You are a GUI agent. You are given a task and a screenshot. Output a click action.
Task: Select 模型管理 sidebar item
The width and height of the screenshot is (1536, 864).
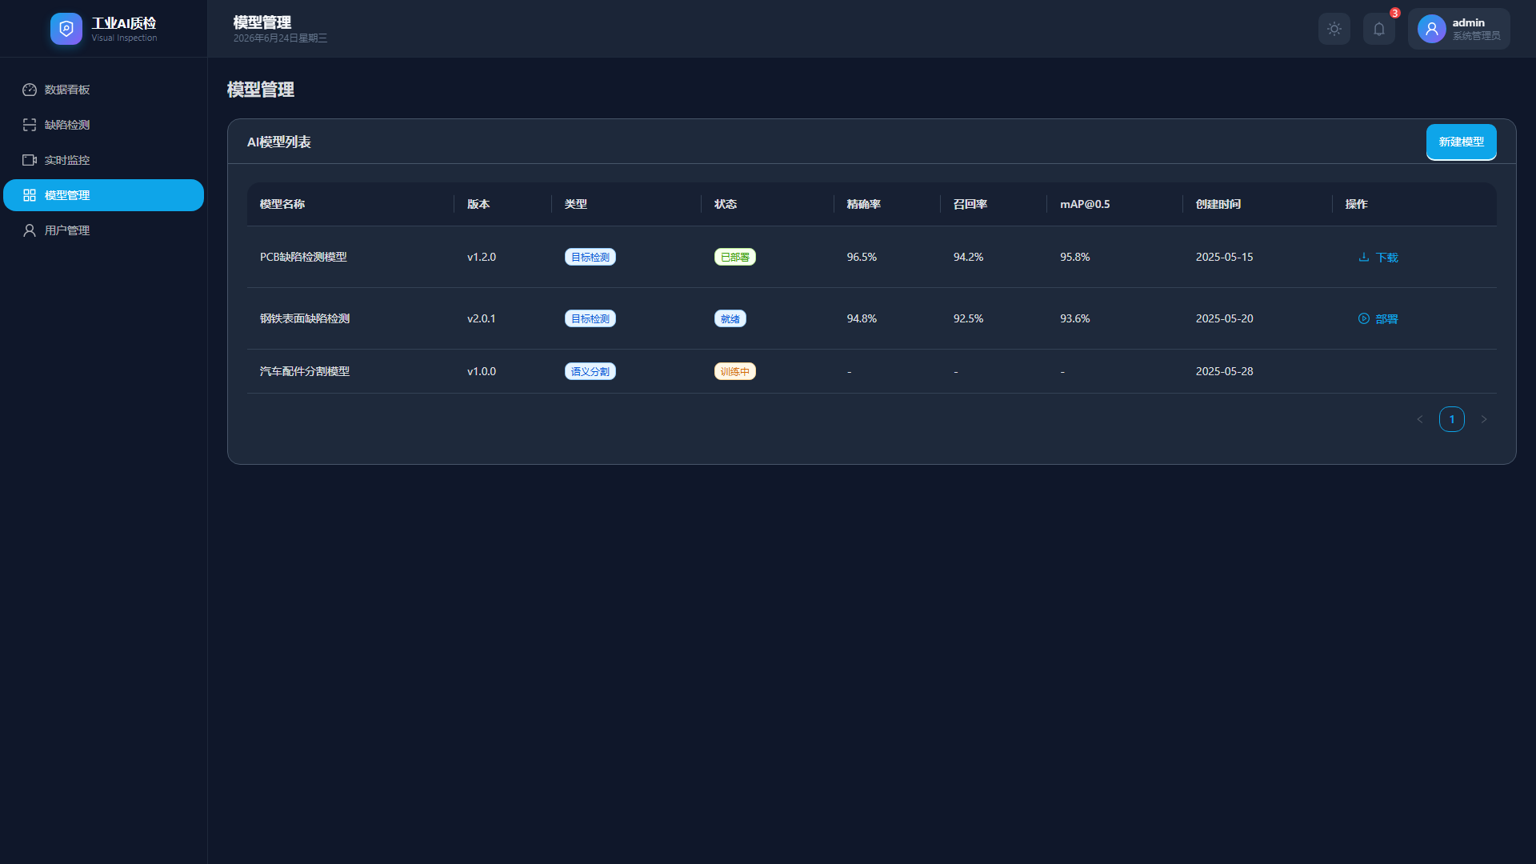(104, 195)
